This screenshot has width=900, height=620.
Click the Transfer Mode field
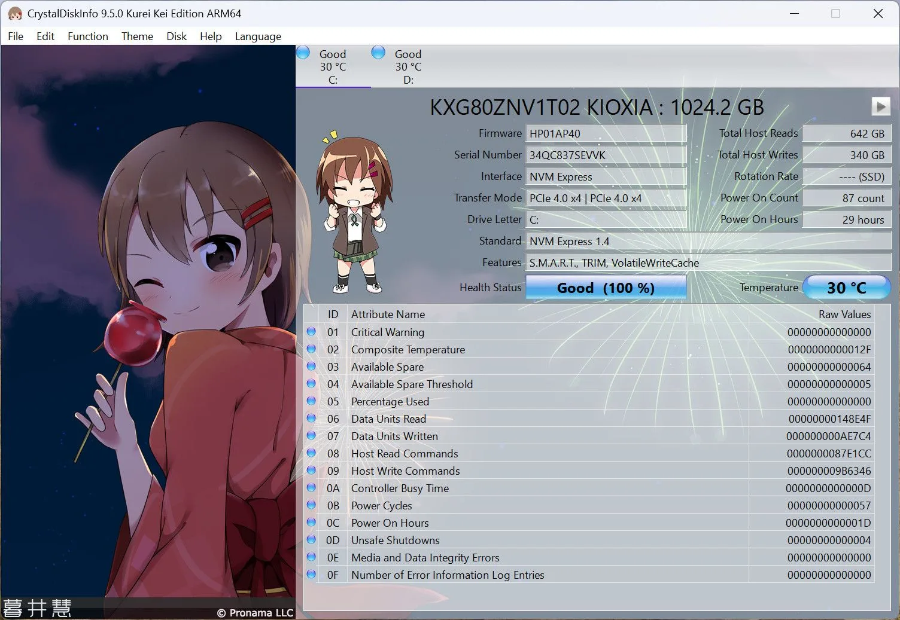(x=606, y=198)
